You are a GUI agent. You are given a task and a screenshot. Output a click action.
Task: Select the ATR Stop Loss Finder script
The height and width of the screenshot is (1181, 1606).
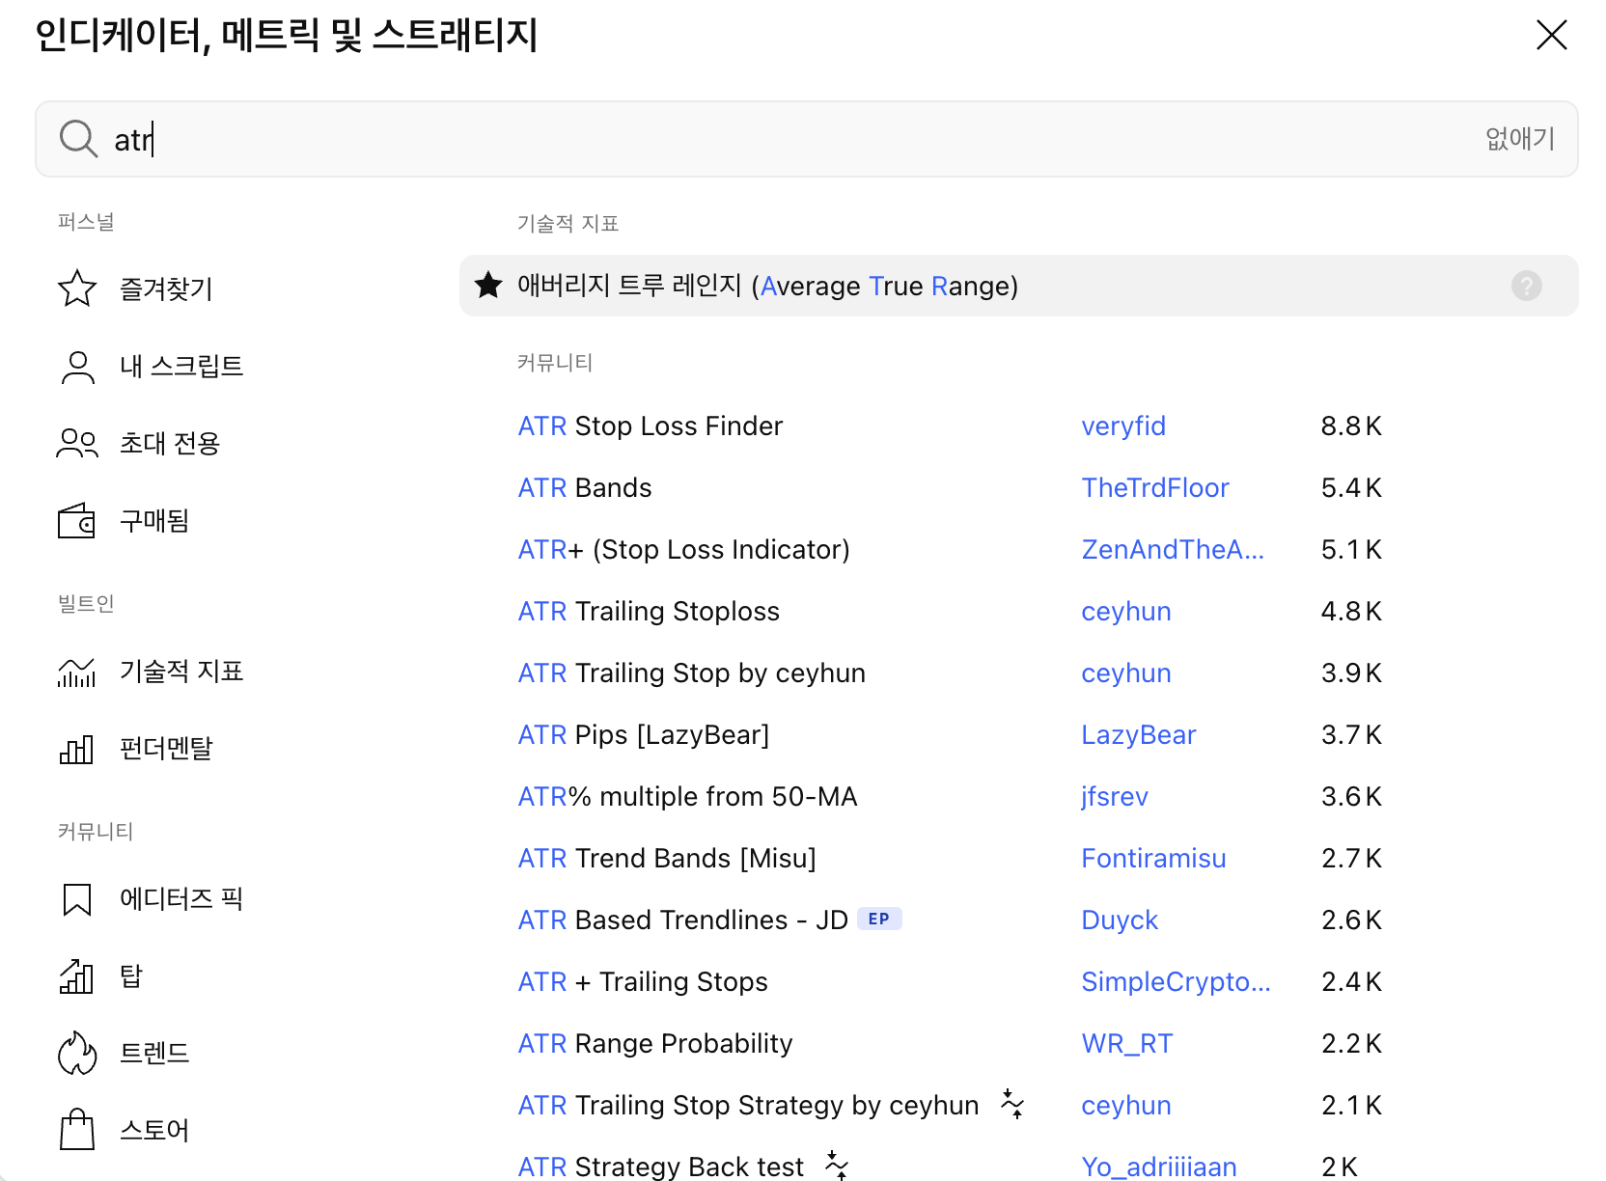(x=650, y=426)
